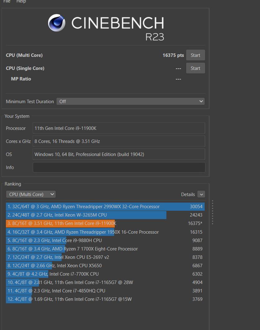Expand the Details dropdown arrow

click(201, 194)
